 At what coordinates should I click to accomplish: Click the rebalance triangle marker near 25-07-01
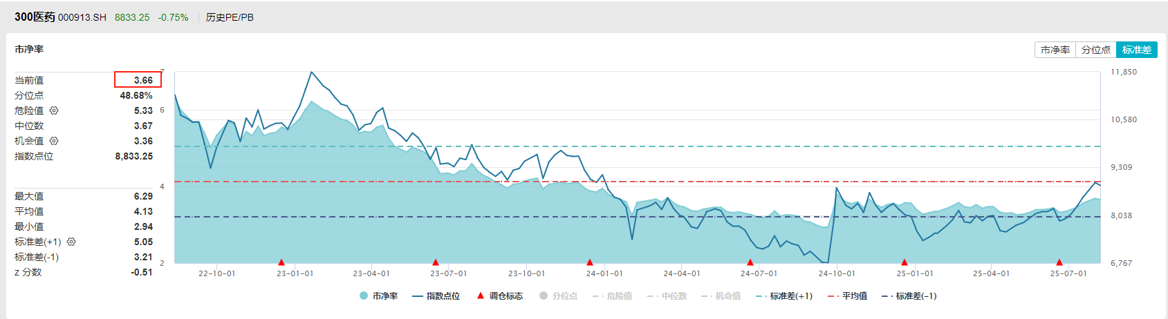coord(1059,262)
